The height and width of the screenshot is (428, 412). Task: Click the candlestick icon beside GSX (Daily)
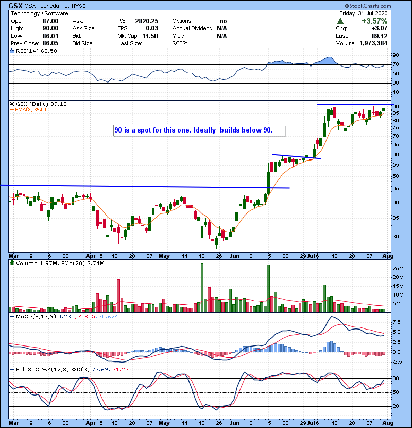pyautogui.click(x=12, y=104)
